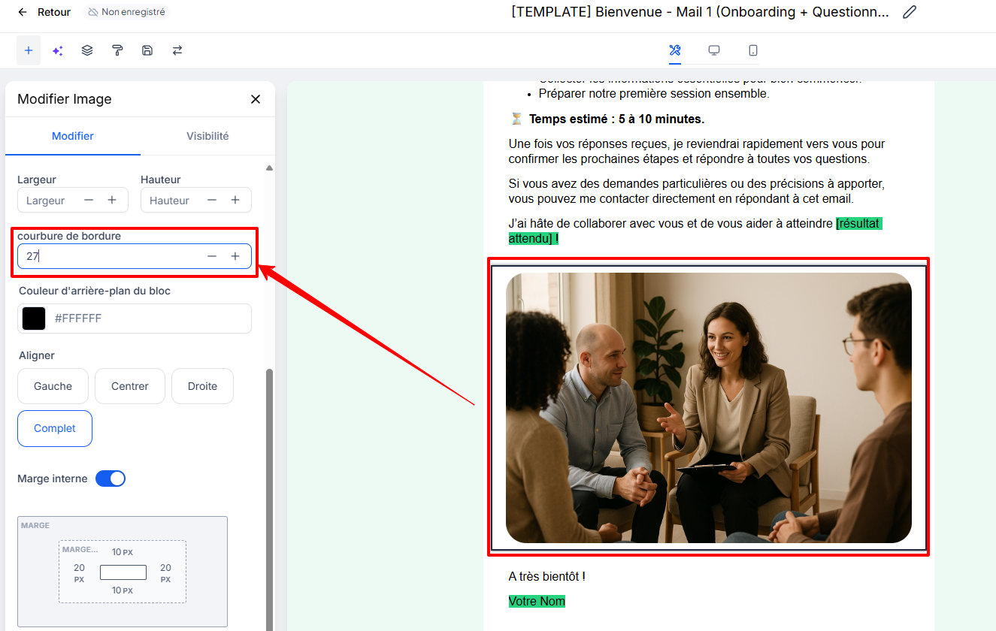Click the back arrow next to Retour
The width and height of the screenshot is (996, 631).
coord(23,12)
